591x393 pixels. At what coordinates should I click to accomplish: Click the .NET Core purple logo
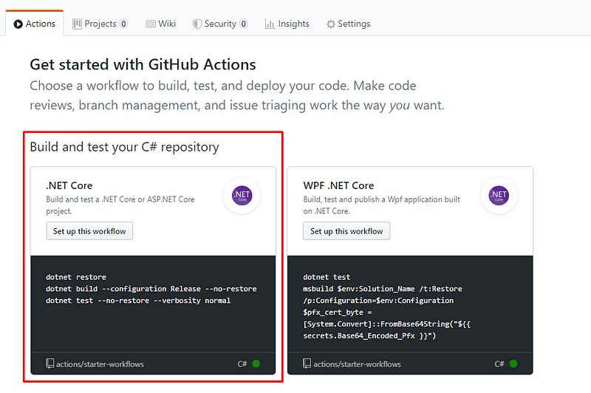(242, 195)
